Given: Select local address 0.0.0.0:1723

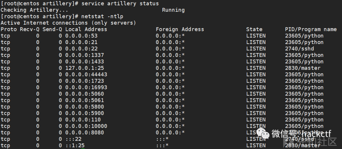Looking at the screenshot, I should 85,81.
